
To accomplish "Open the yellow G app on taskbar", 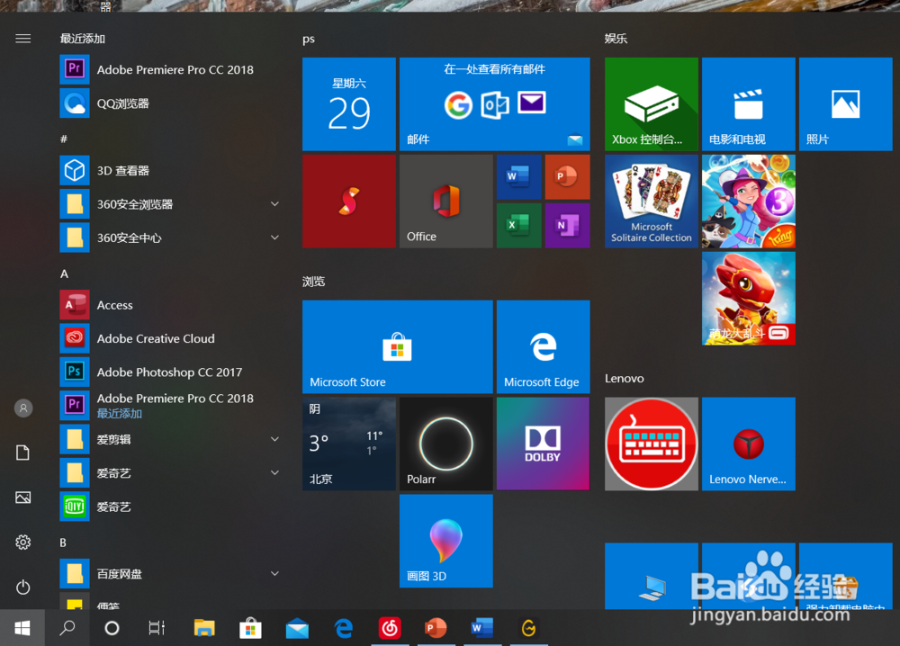I will [528, 628].
